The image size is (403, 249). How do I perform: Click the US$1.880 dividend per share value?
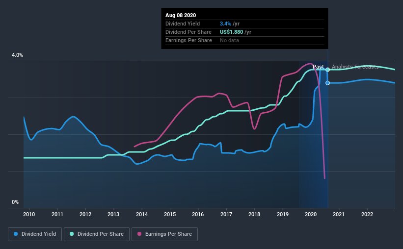231,32
